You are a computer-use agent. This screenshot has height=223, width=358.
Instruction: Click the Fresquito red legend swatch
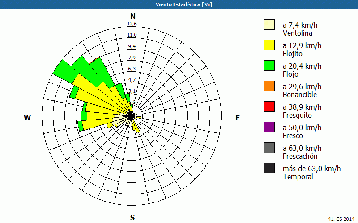tap(269, 107)
